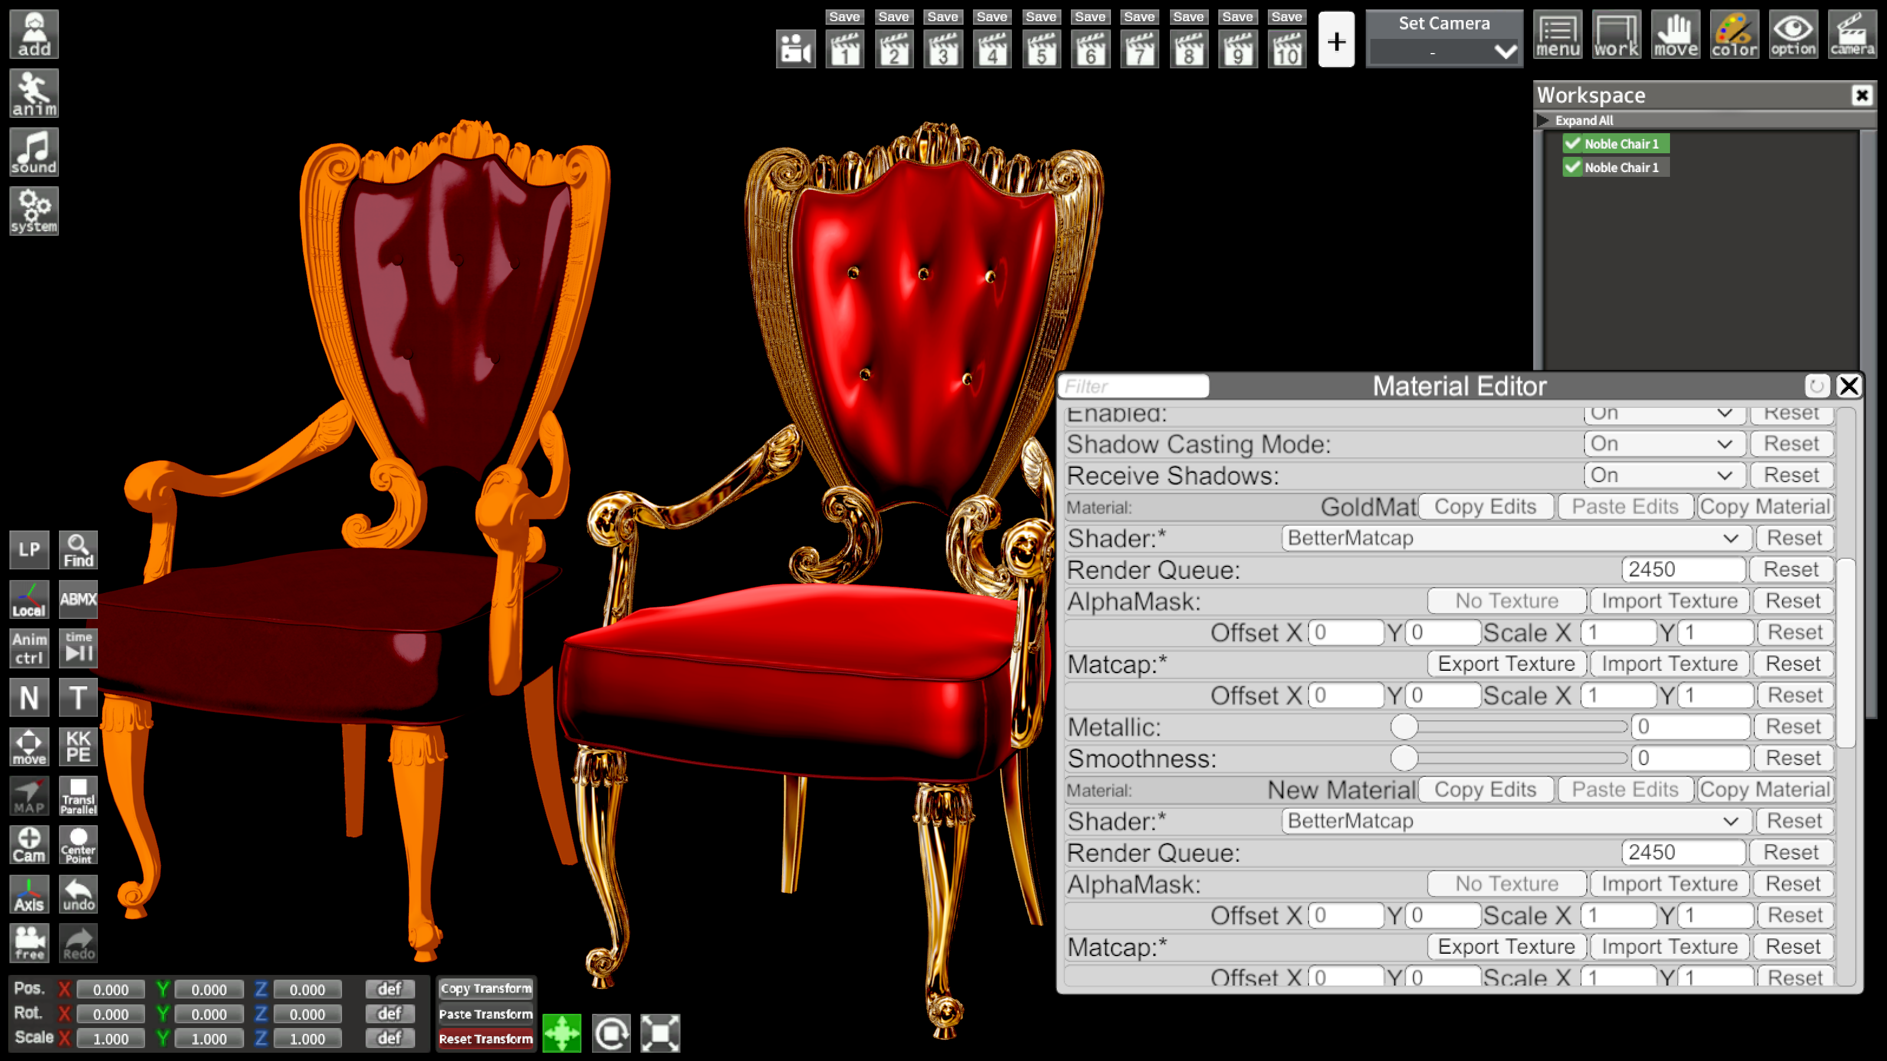
Task: Click the T tool button
Action: tap(78, 698)
